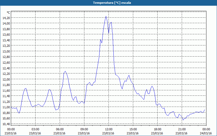Click the 09:00 time axis label
217x136 pixels.
84,129
